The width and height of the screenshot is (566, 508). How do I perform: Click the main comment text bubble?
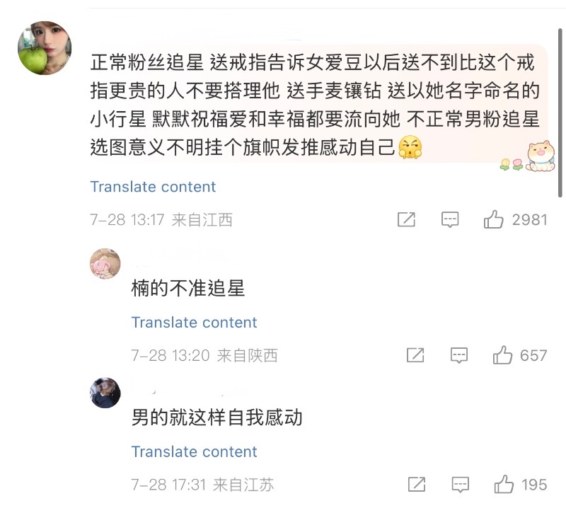(311, 105)
